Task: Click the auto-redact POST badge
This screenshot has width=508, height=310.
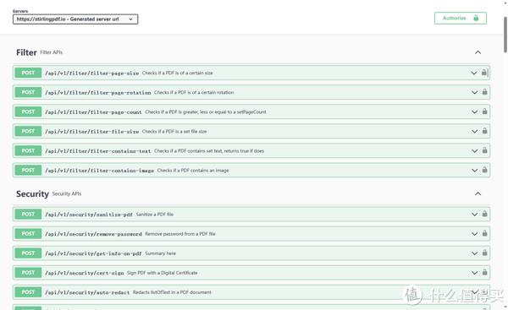Action: 28,292
